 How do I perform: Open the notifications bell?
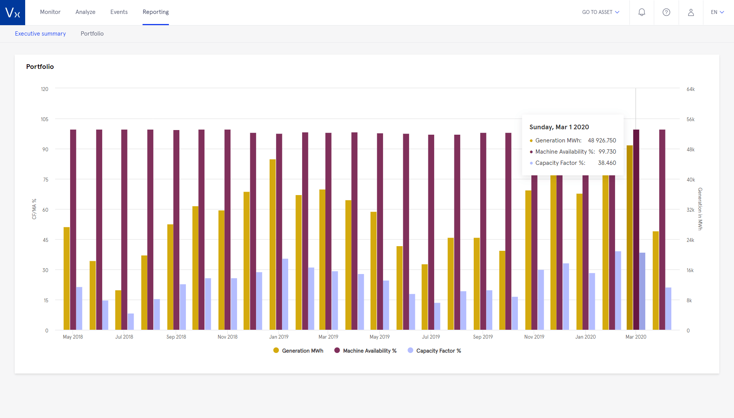tap(642, 12)
